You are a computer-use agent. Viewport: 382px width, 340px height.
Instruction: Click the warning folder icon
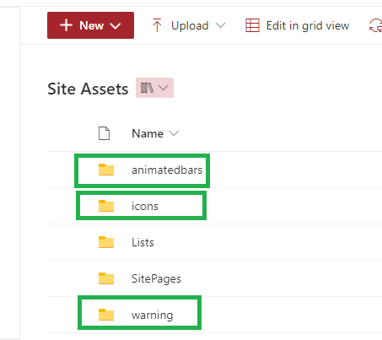[x=106, y=315]
